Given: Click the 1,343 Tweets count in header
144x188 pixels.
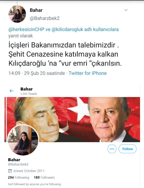Looking at the screenshot, I should pos(29,94).
